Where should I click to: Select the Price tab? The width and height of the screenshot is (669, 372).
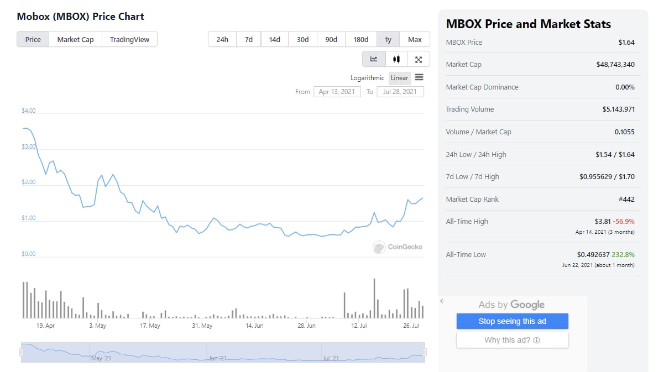click(33, 39)
